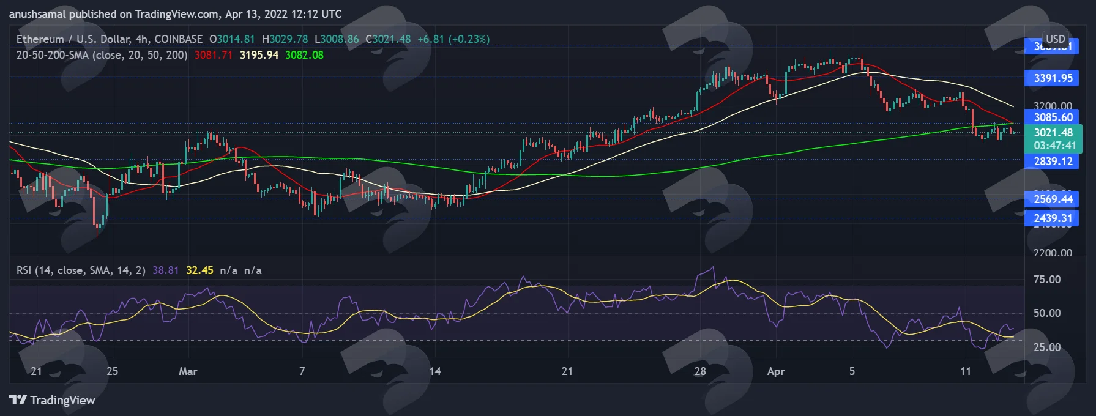
Task: Click the percent change +0.23% value
Action: 469,39
